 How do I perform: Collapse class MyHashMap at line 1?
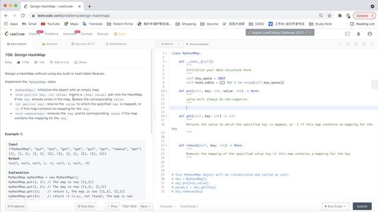coord(166,54)
